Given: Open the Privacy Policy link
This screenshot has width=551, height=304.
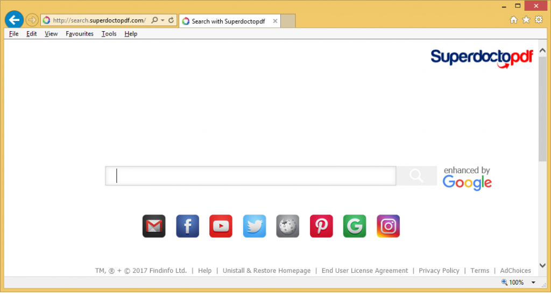Looking at the screenshot, I should tap(439, 271).
